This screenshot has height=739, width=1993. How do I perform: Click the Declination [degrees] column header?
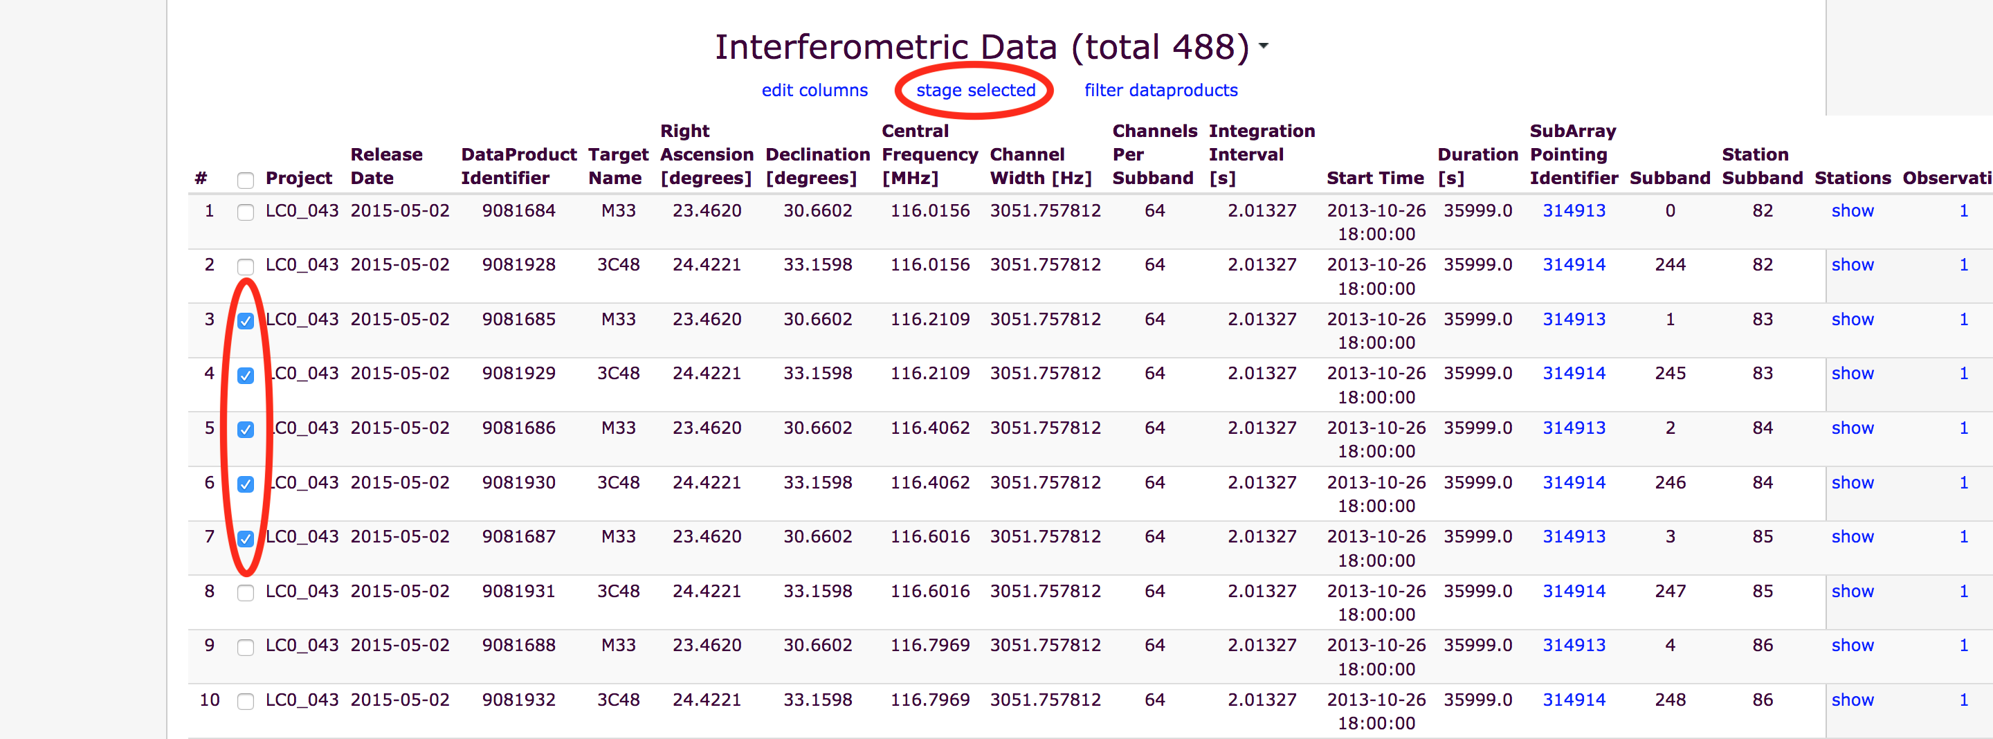pos(818,166)
